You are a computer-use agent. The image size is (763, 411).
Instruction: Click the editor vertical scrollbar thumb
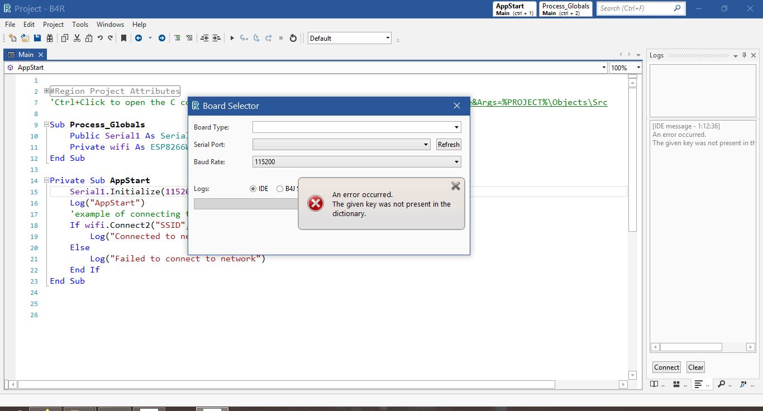(x=632, y=159)
